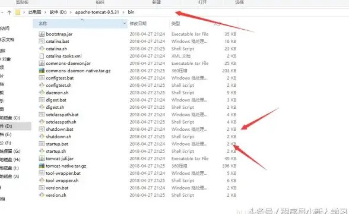
Task: Select the startup.bat file name
Action: (x=57, y=144)
